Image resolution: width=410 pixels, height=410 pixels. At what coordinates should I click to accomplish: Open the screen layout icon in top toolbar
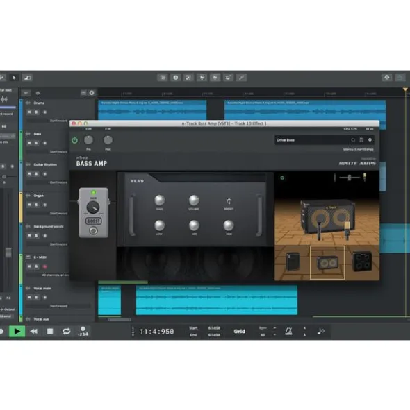188,78
